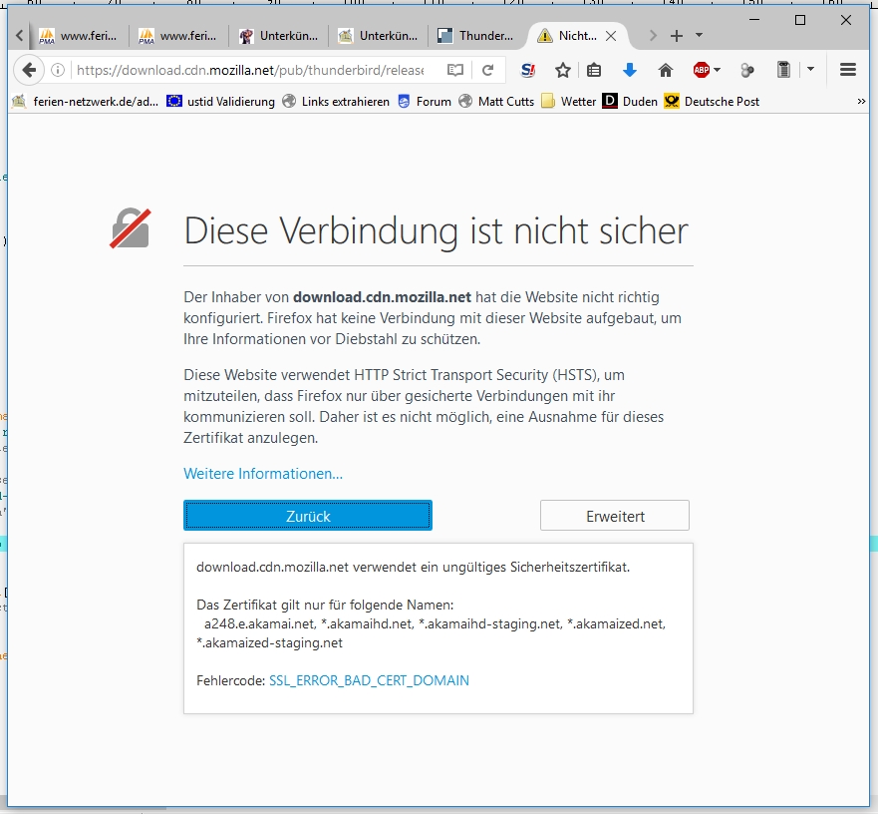Show bookmarks list icon
Screen dimensions: 878x814
pyautogui.click(x=594, y=70)
